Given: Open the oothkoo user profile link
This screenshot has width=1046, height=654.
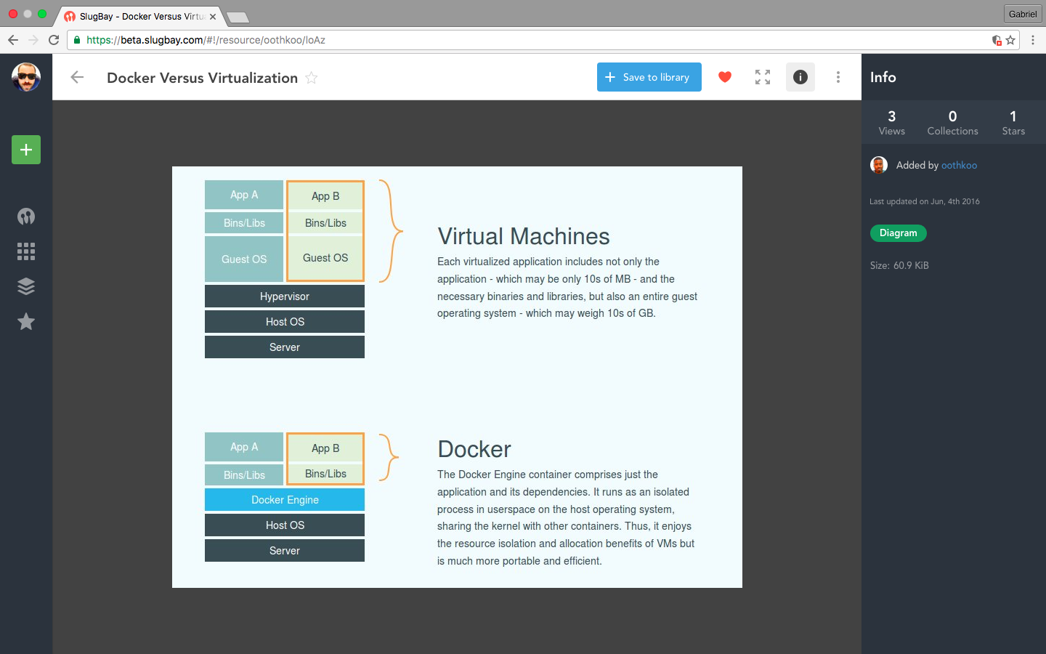Looking at the screenshot, I should (959, 166).
